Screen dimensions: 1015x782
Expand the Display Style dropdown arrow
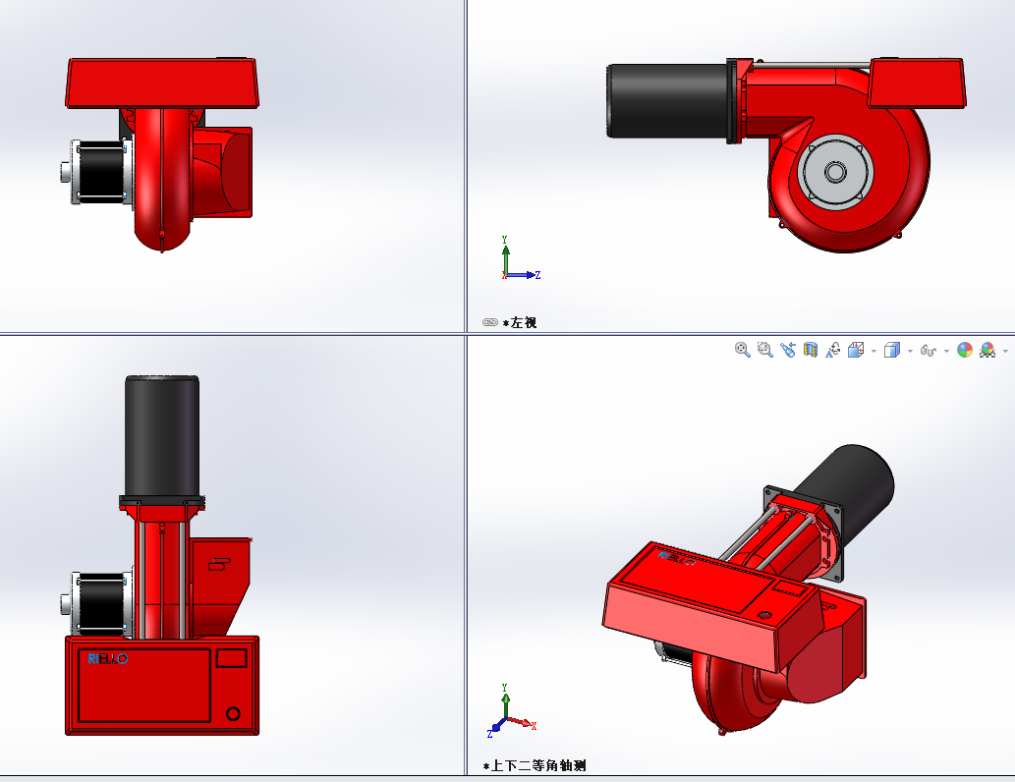[910, 351]
